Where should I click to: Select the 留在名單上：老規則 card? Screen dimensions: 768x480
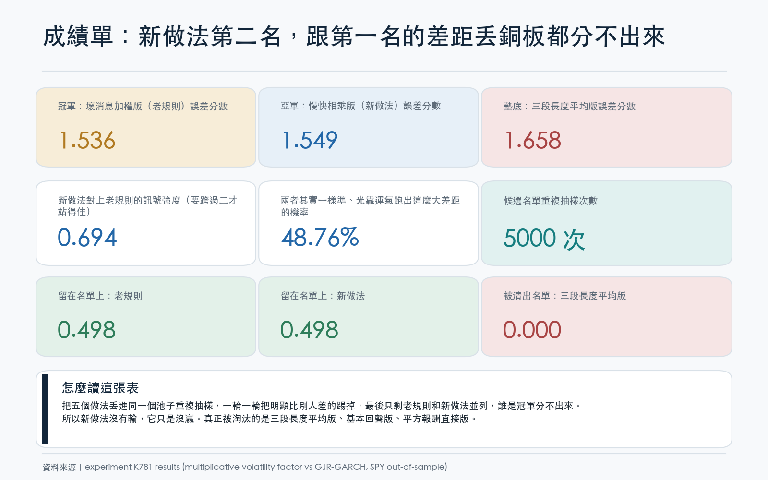(146, 317)
